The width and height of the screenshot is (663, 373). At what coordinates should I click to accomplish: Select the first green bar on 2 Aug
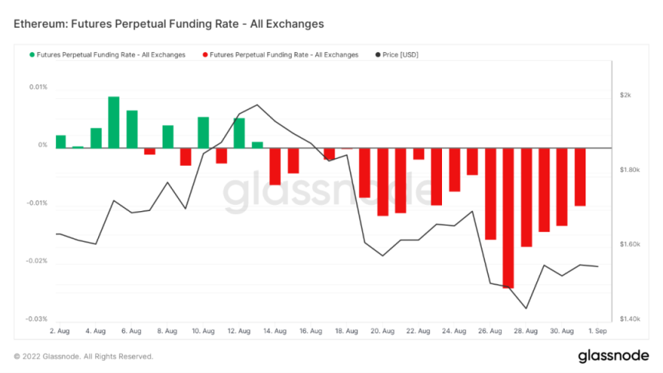(61, 142)
